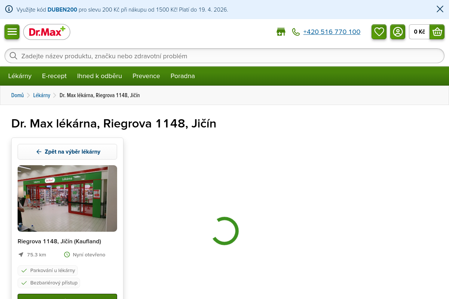The image size is (449, 299).
Task: Select Ihned k odběru in navigation
Action: click(x=100, y=76)
